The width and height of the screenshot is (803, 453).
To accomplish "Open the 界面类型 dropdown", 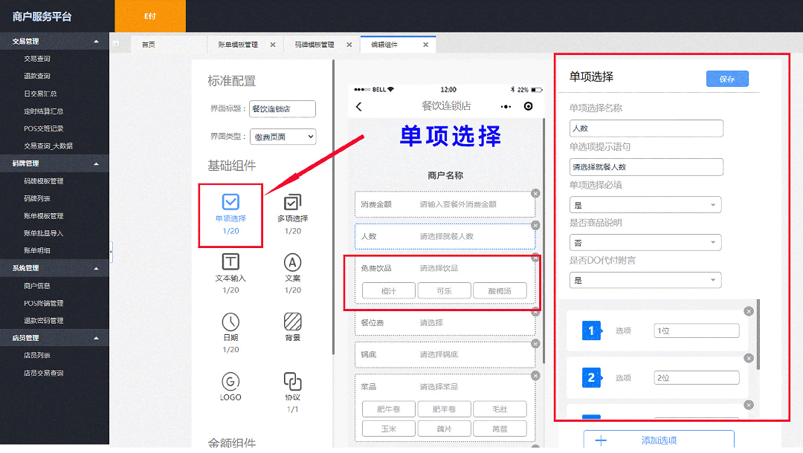I will [283, 137].
